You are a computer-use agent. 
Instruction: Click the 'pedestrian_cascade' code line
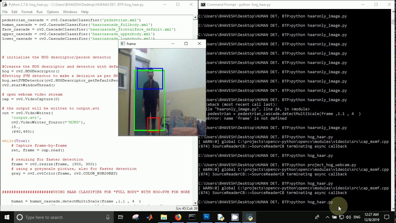point(71,20)
